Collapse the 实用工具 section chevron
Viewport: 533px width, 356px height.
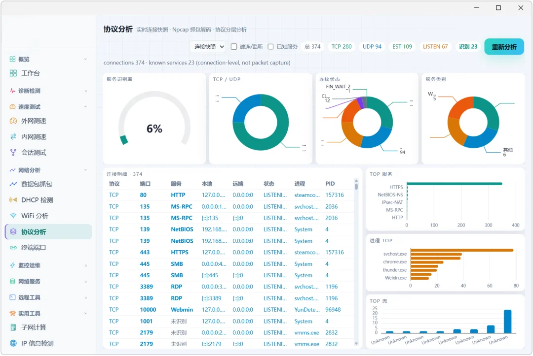click(x=86, y=313)
